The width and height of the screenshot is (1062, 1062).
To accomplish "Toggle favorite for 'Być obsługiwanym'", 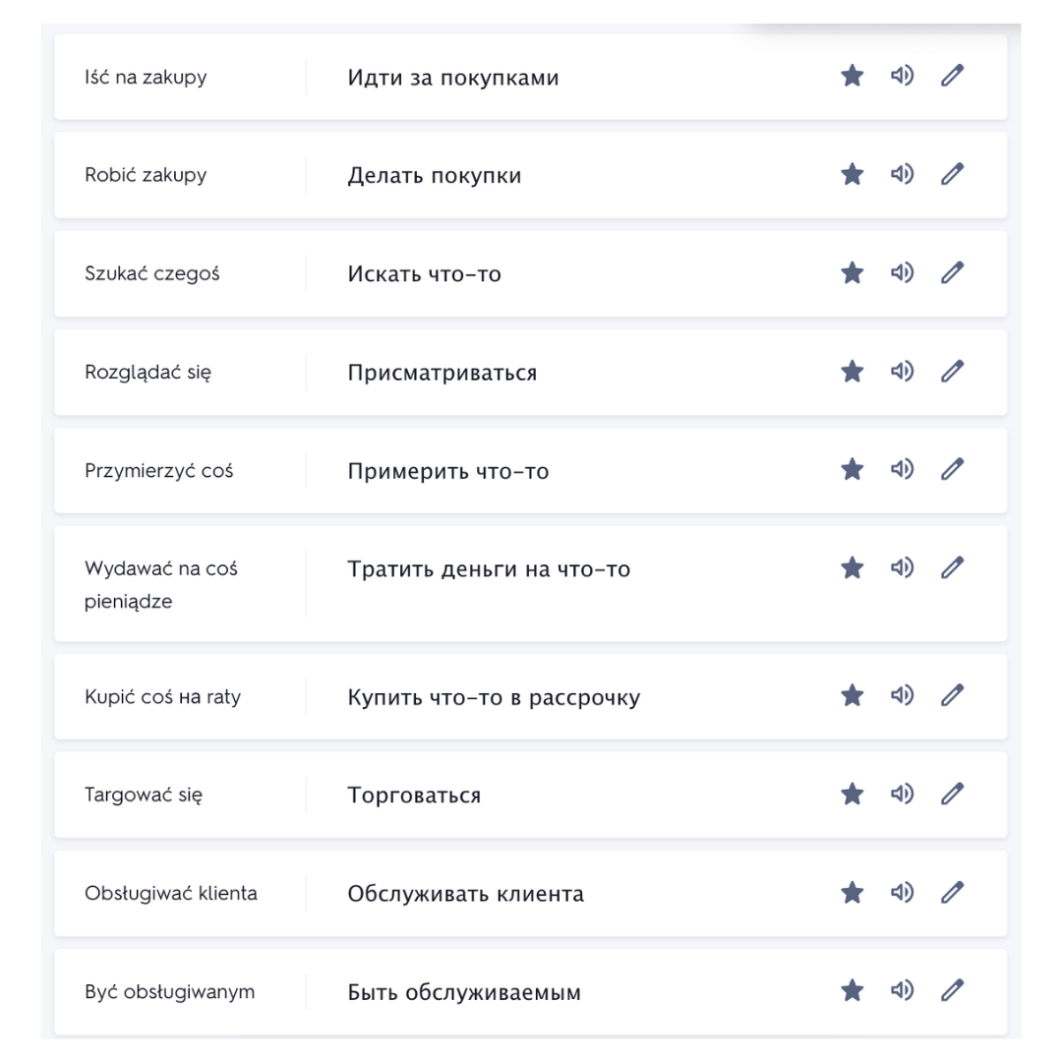I will point(852,991).
